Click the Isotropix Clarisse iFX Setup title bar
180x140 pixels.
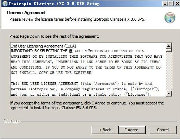click(54, 4)
